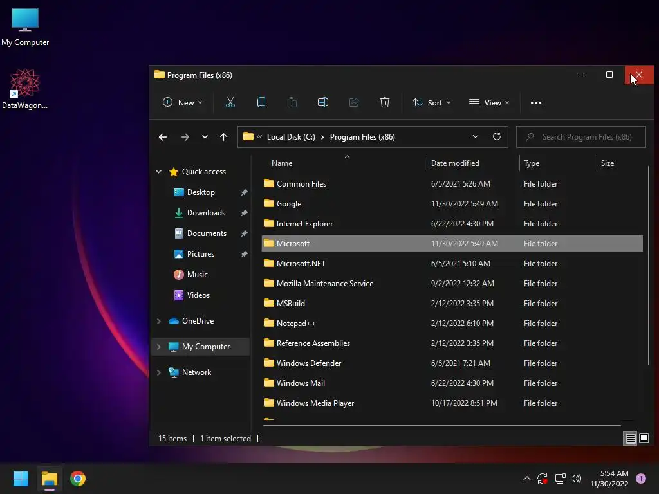The height and width of the screenshot is (494, 659).
Task: Click the horizontal scrollbar of the file list
Action: [x=441, y=426]
